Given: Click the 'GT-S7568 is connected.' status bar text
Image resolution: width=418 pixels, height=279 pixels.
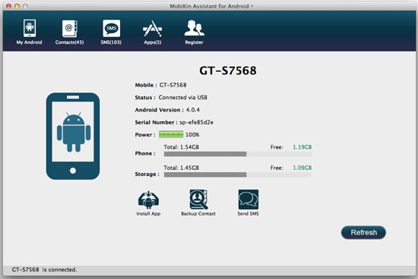Looking at the screenshot, I should click(44, 270).
